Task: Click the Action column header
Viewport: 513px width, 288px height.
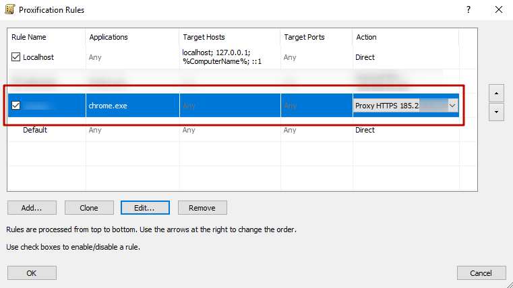Action: point(404,38)
